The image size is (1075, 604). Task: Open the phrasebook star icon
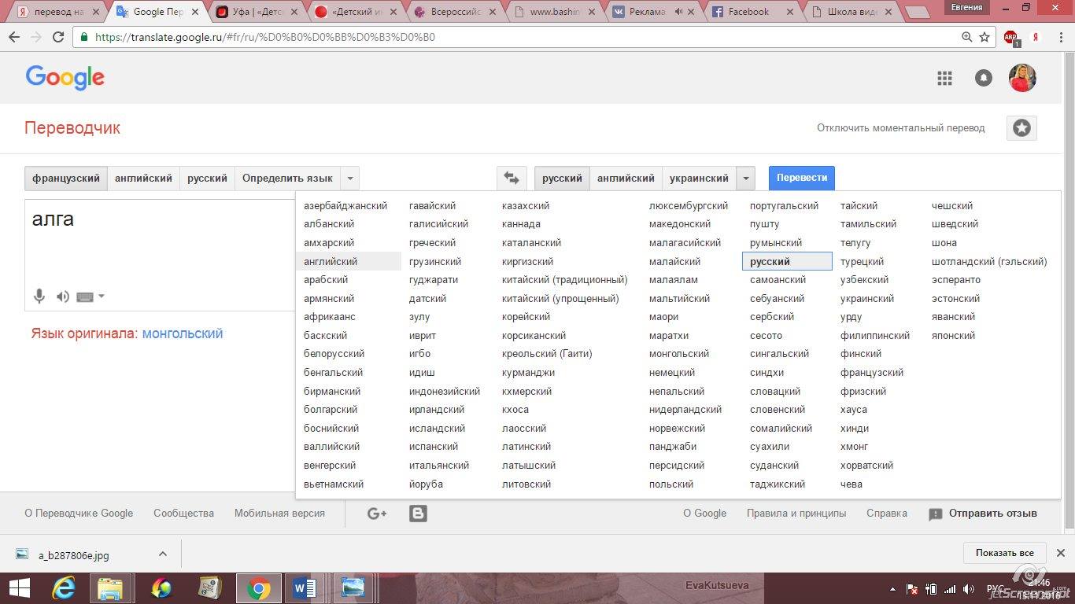tap(1021, 128)
